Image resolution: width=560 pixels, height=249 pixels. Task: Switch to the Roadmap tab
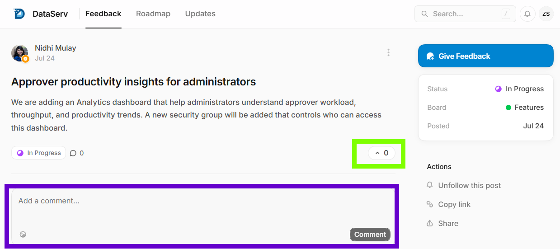153,14
